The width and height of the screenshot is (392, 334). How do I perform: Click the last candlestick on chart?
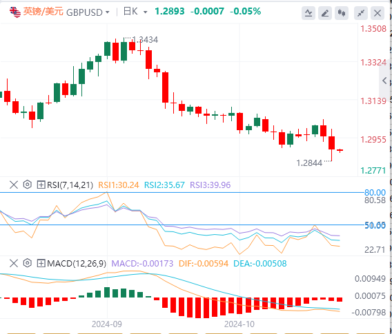[340, 150]
